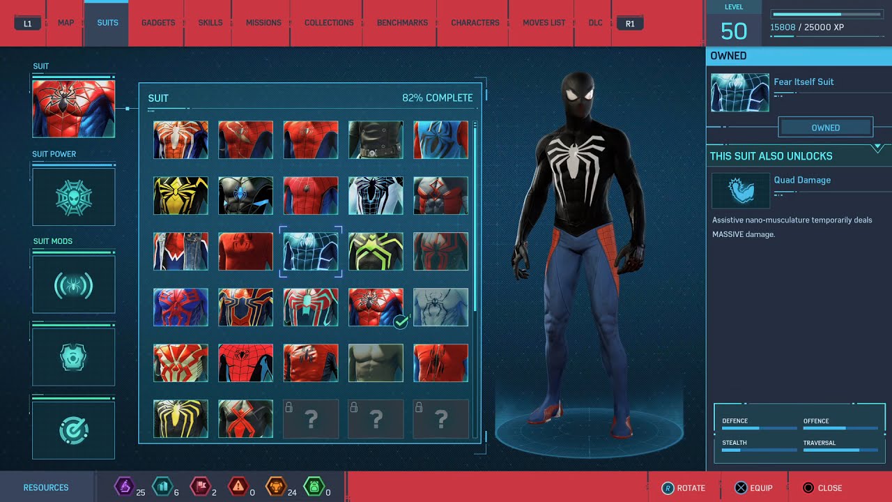The width and height of the screenshot is (892, 502).
Task: Click the R1 shoulder button prompt
Action: (x=630, y=24)
